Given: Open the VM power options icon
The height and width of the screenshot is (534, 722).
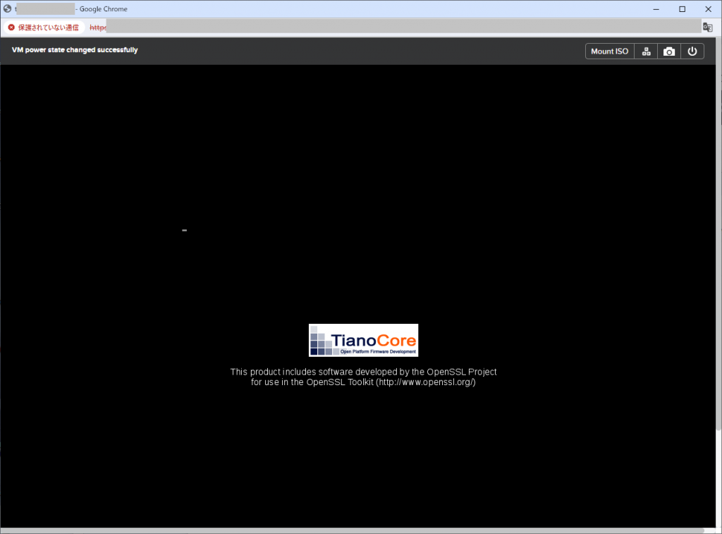Looking at the screenshot, I should 692,51.
